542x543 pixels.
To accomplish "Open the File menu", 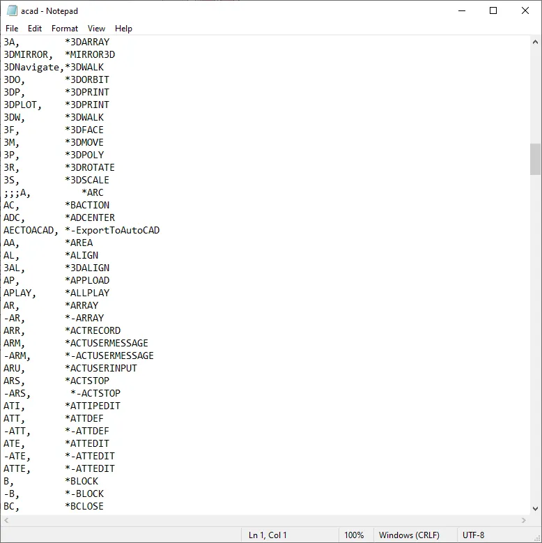I will pyautogui.click(x=12, y=29).
